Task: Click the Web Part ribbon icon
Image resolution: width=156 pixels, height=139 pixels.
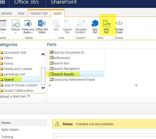Action: click(106, 26)
